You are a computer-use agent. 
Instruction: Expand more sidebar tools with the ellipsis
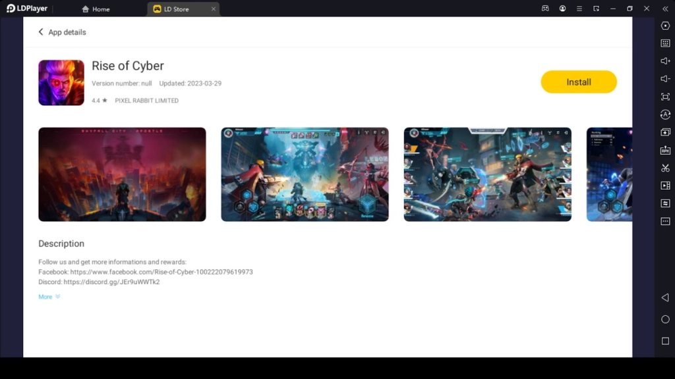666,222
